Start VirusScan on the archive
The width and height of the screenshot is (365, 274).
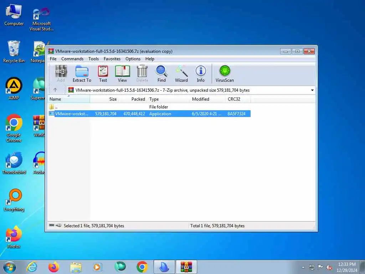click(225, 73)
